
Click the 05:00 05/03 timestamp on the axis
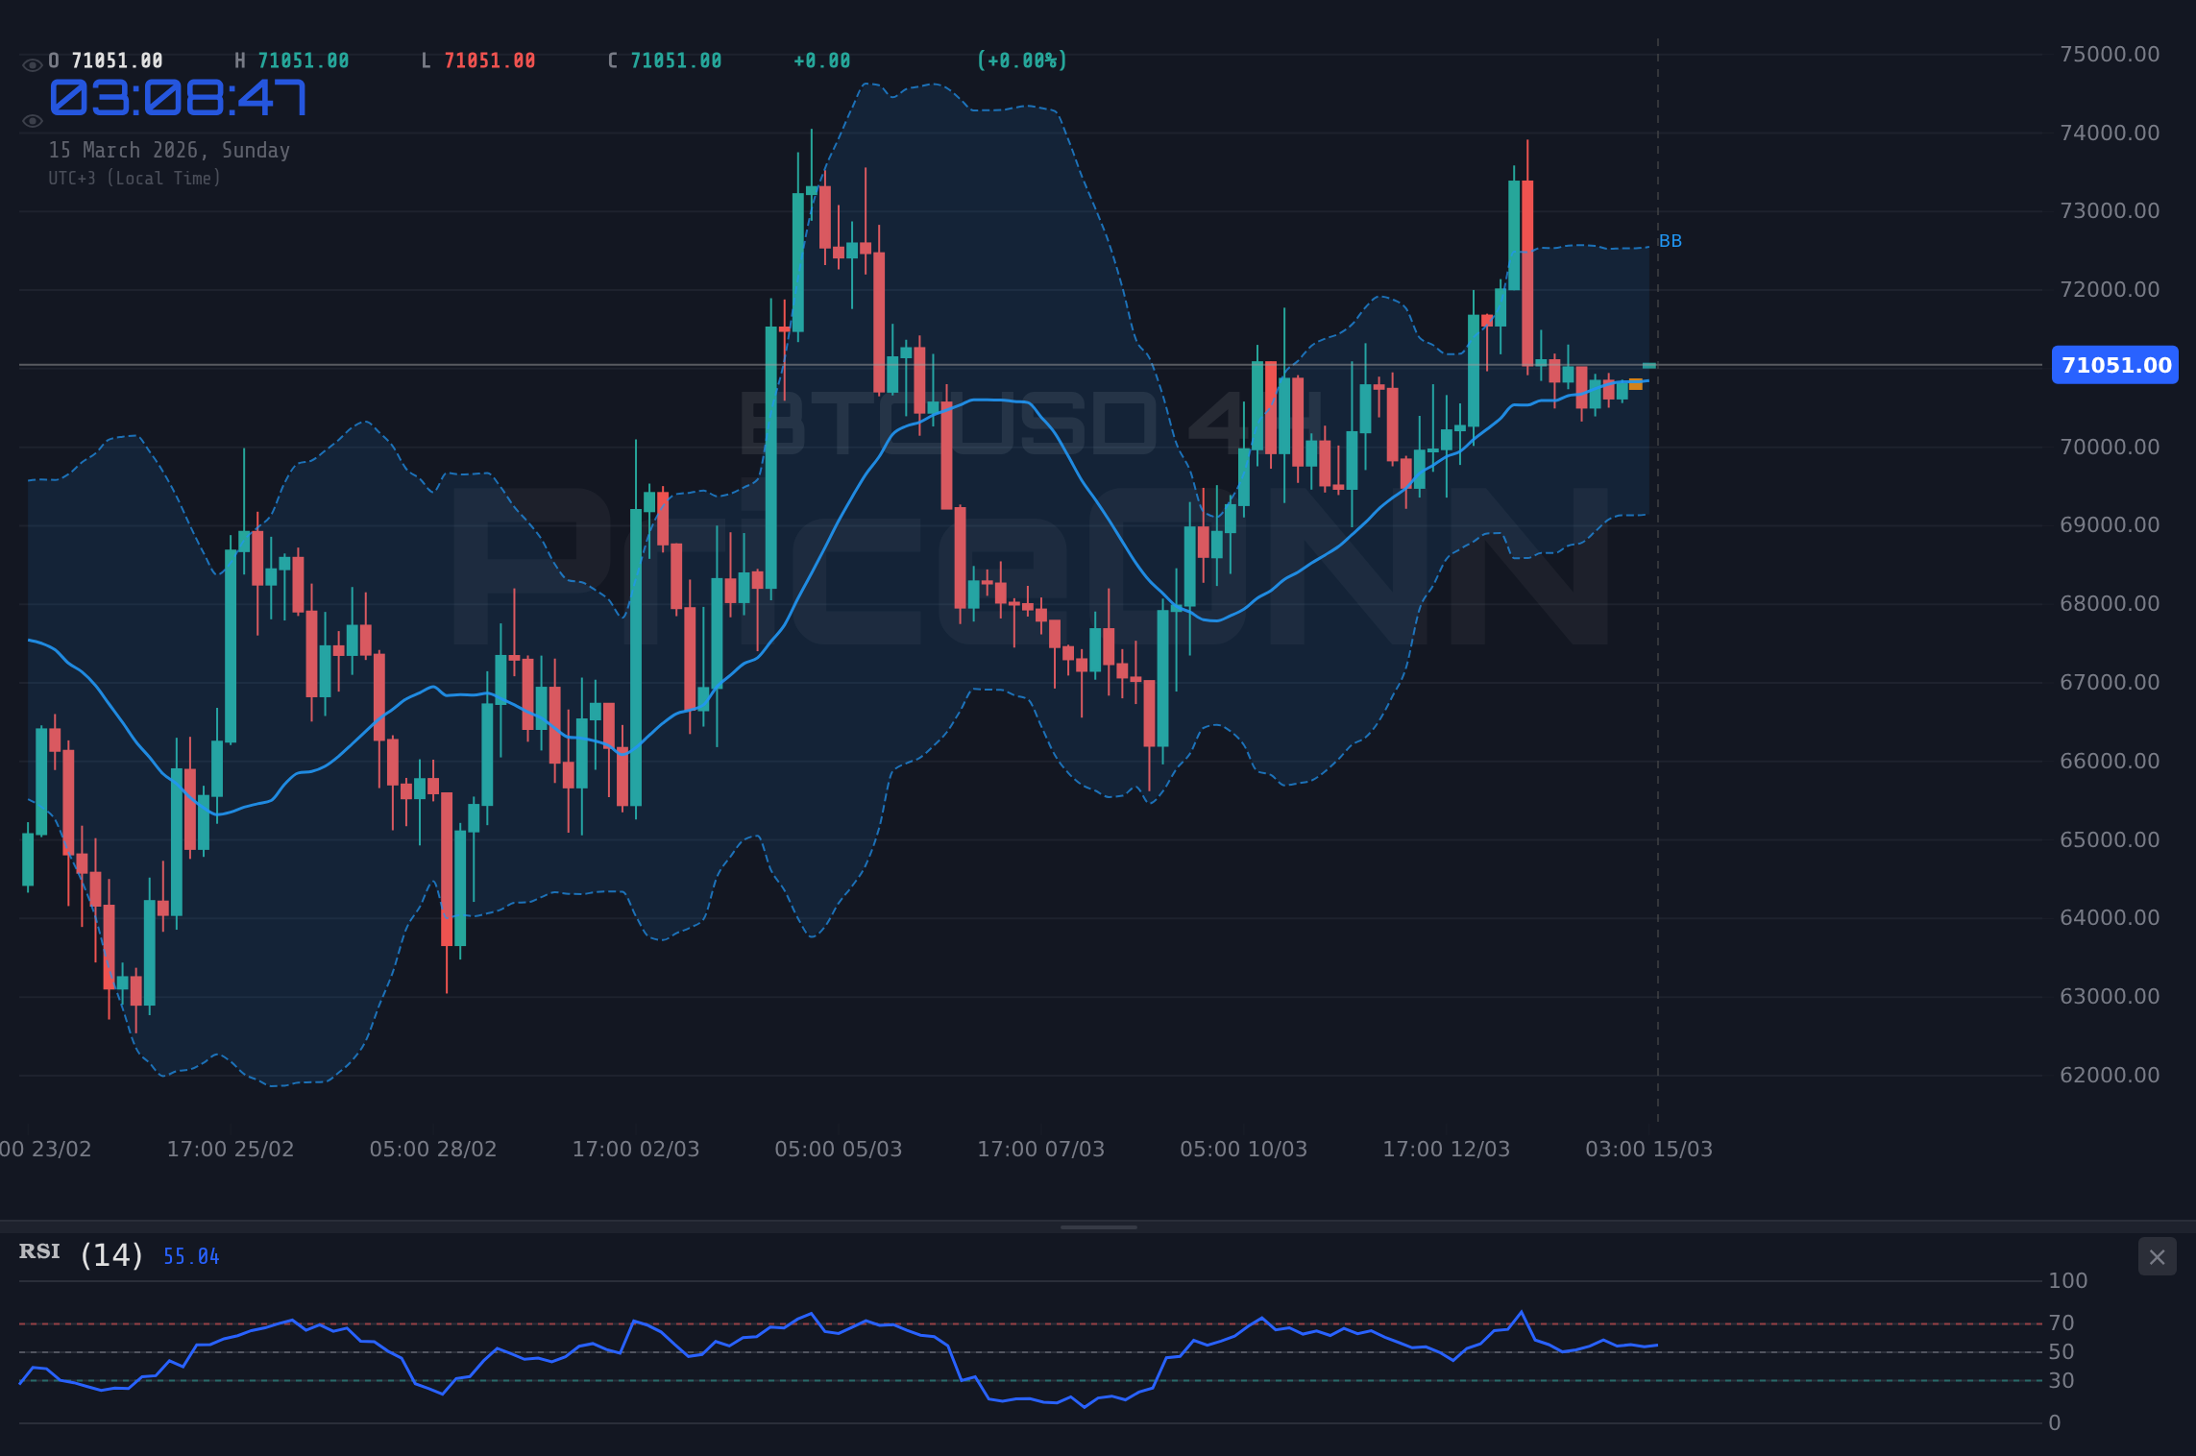click(839, 1149)
